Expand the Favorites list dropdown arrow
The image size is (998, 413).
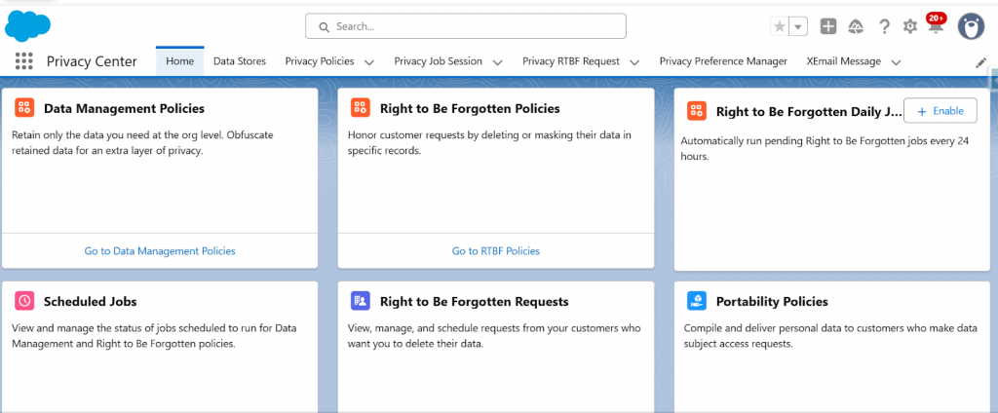coord(799,27)
